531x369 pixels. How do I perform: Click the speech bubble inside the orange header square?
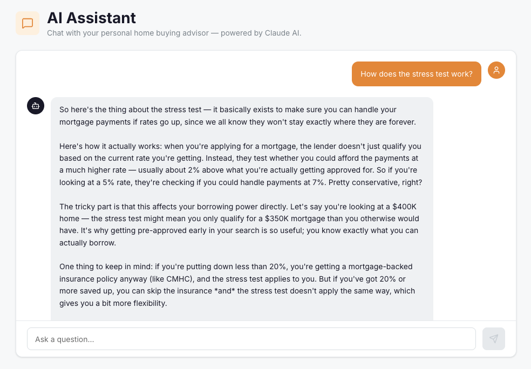[x=28, y=23]
